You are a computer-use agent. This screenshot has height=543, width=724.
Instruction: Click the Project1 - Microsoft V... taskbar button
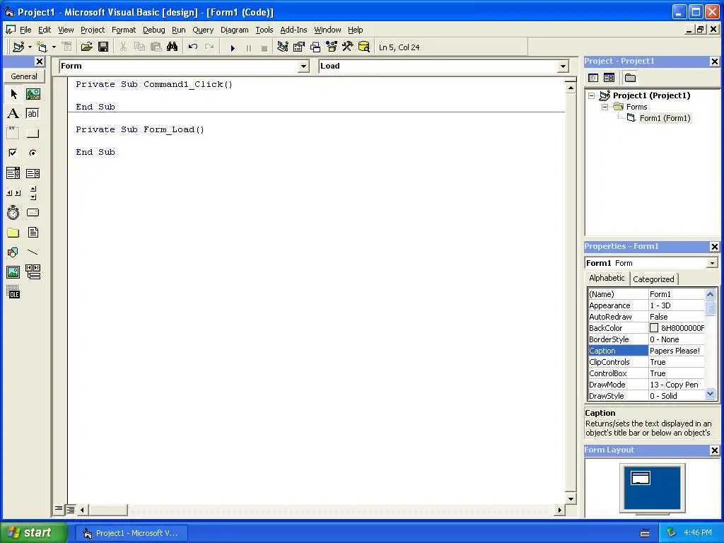point(132,533)
